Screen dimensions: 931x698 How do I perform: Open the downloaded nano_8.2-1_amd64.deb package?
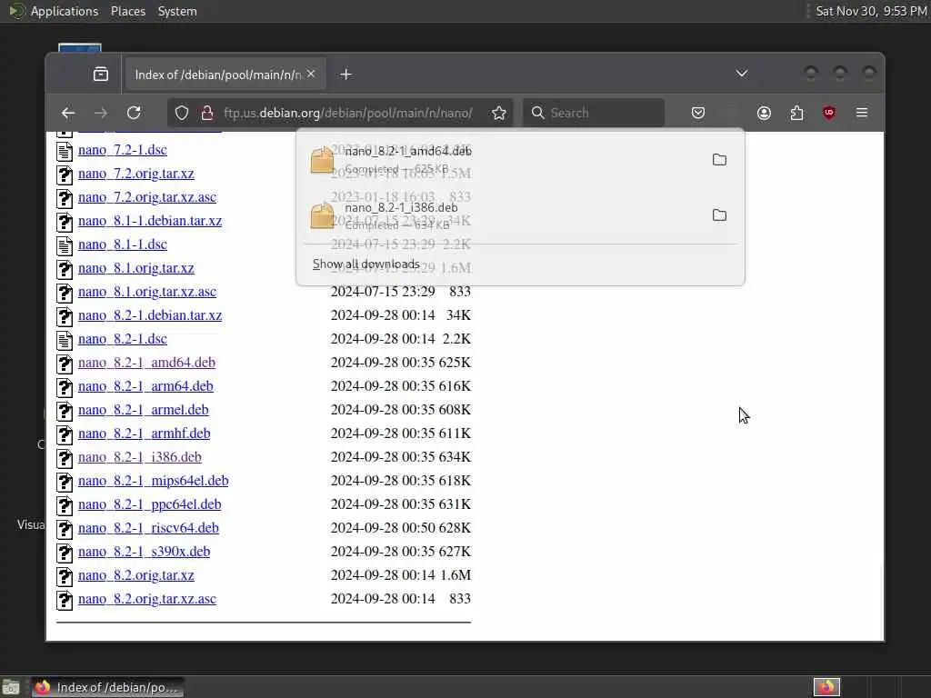point(505,160)
